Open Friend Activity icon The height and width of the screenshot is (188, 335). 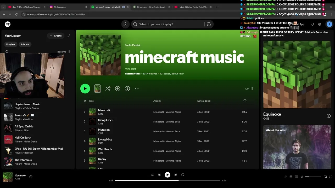pos(320,24)
